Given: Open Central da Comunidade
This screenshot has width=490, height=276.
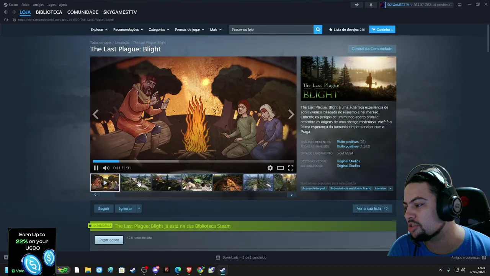Looking at the screenshot, I should click(x=372, y=49).
